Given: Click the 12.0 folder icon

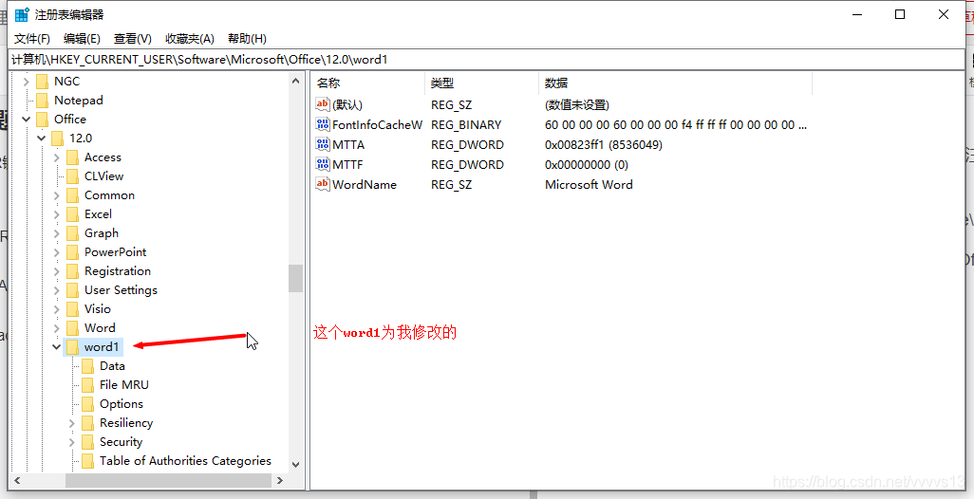Looking at the screenshot, I should (x=57, y=138).
